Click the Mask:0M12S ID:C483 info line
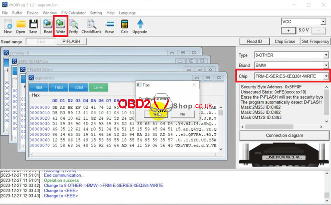Screen dimensions: 331x205 (x=261, y=118)
